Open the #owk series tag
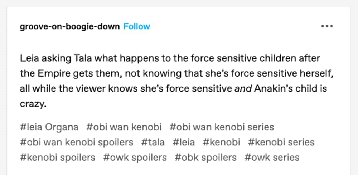The width and height of the screenshot is (358, 175). coord(272,157)
